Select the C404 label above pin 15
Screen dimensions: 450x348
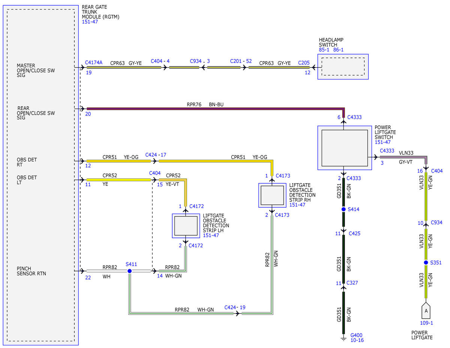155,173
